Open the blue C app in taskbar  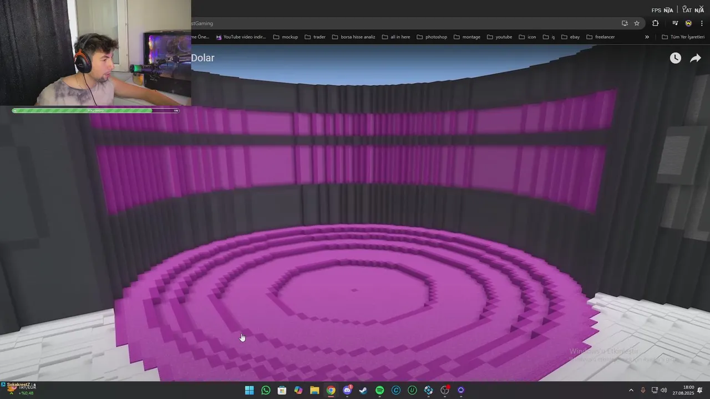tap(396, 390)
